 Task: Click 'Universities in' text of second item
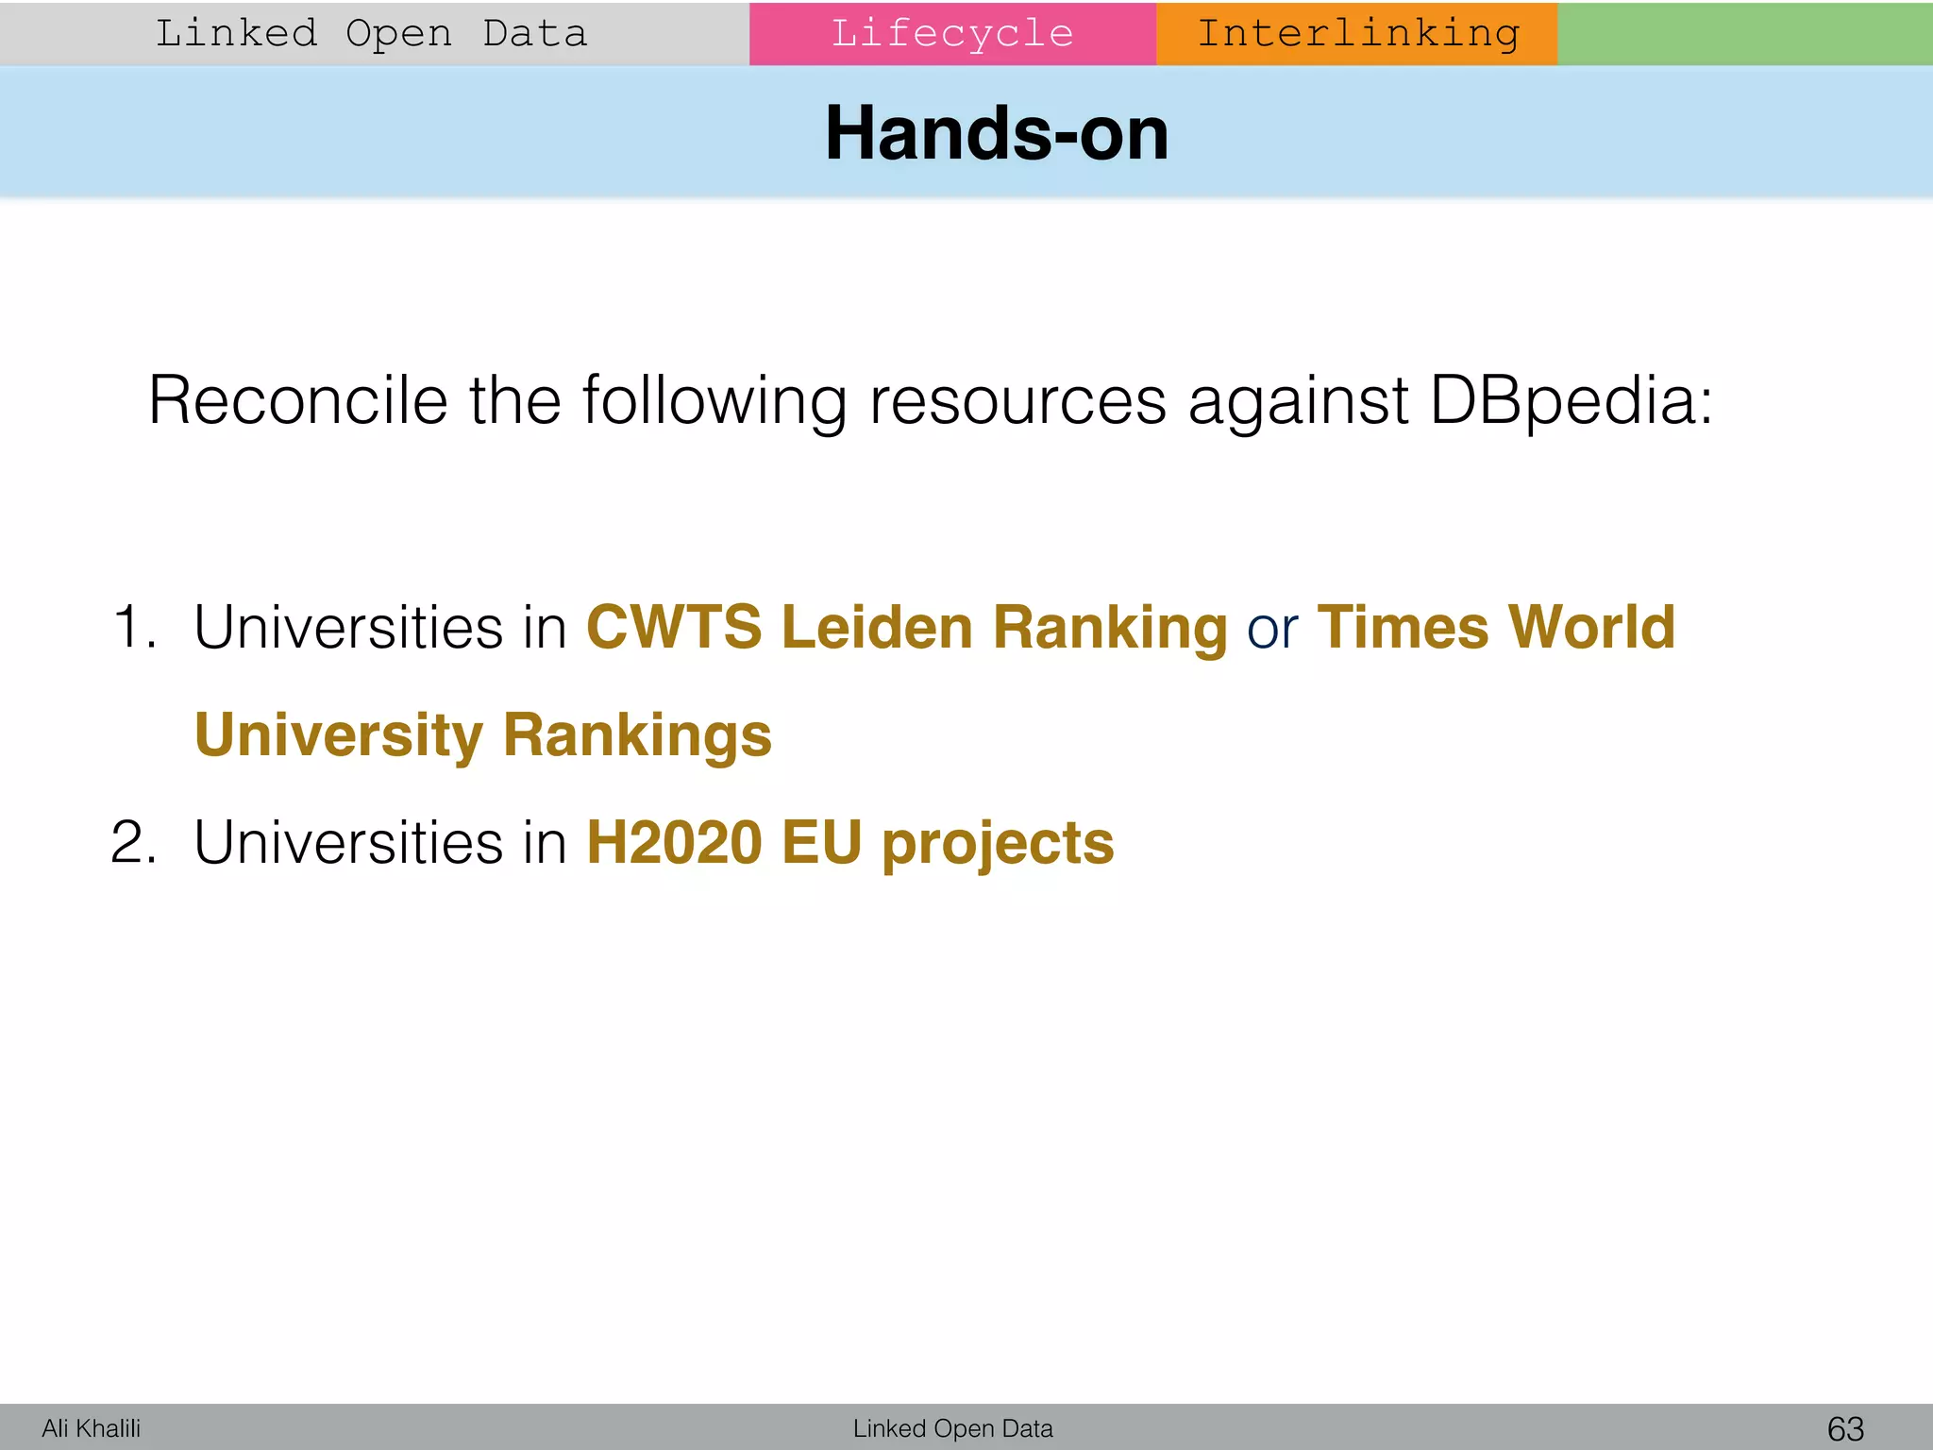pyautogui.click(x=379, y=842)
